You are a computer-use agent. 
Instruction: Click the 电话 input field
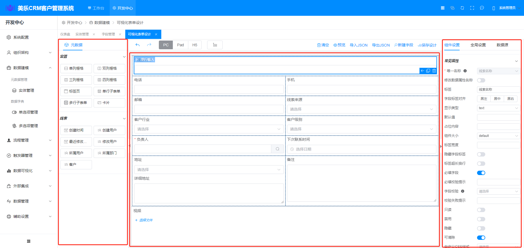pyautogui.click(x=209, y=89)
